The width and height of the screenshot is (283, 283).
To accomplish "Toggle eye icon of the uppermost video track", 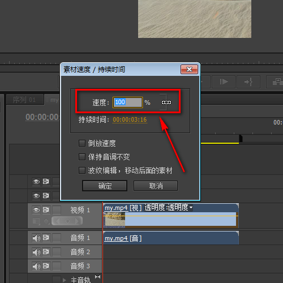I will point(36,182).
